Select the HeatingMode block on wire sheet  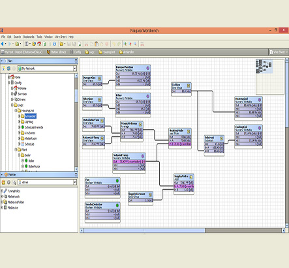pos(180,138)
